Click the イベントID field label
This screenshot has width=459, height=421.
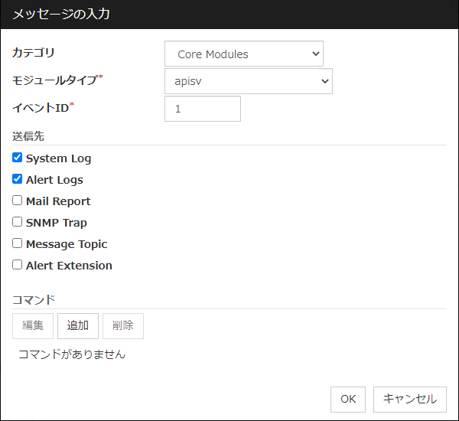coord(40,108)
